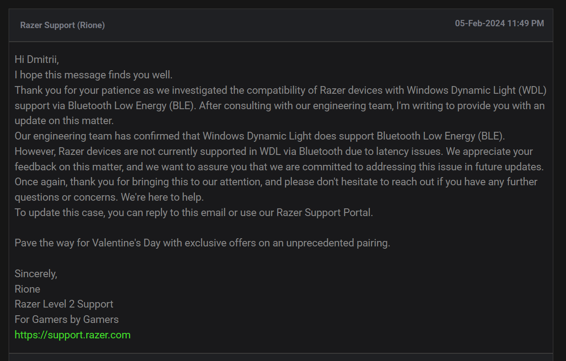Open the https://support.razer.com link
Screen dimensions: 566x361
(x=73, y=335)
